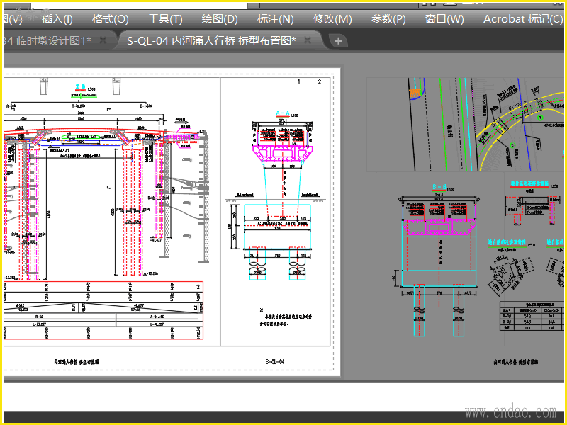Select the S-QL-04 drawing number label
Image resolution: width=567 pixels, height=425 pixels.
tap(275, 361)
